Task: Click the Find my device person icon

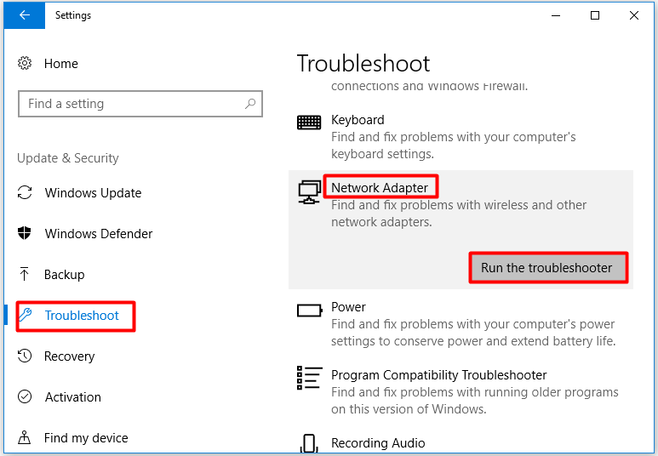Action: tap(25, 437)
